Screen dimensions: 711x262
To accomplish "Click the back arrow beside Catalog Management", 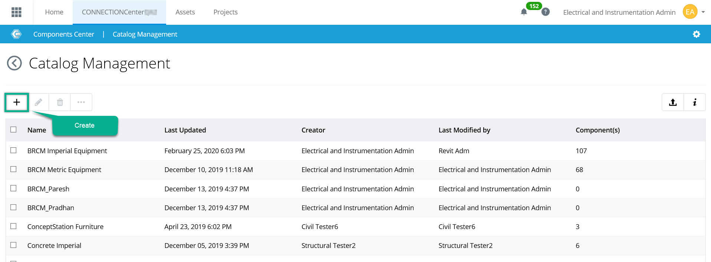I will click(14, 63).
